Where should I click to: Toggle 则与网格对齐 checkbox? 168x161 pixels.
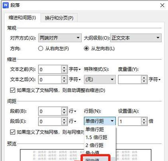click(13, 132)
